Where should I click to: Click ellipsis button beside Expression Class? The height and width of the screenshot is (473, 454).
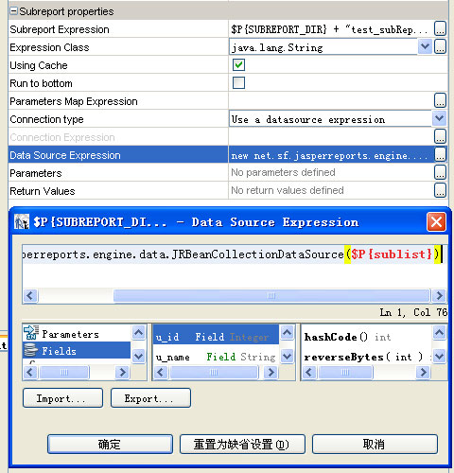click(440, 47)
